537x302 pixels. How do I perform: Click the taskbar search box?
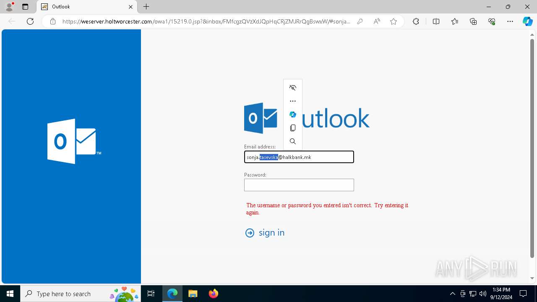coord(81,294)
